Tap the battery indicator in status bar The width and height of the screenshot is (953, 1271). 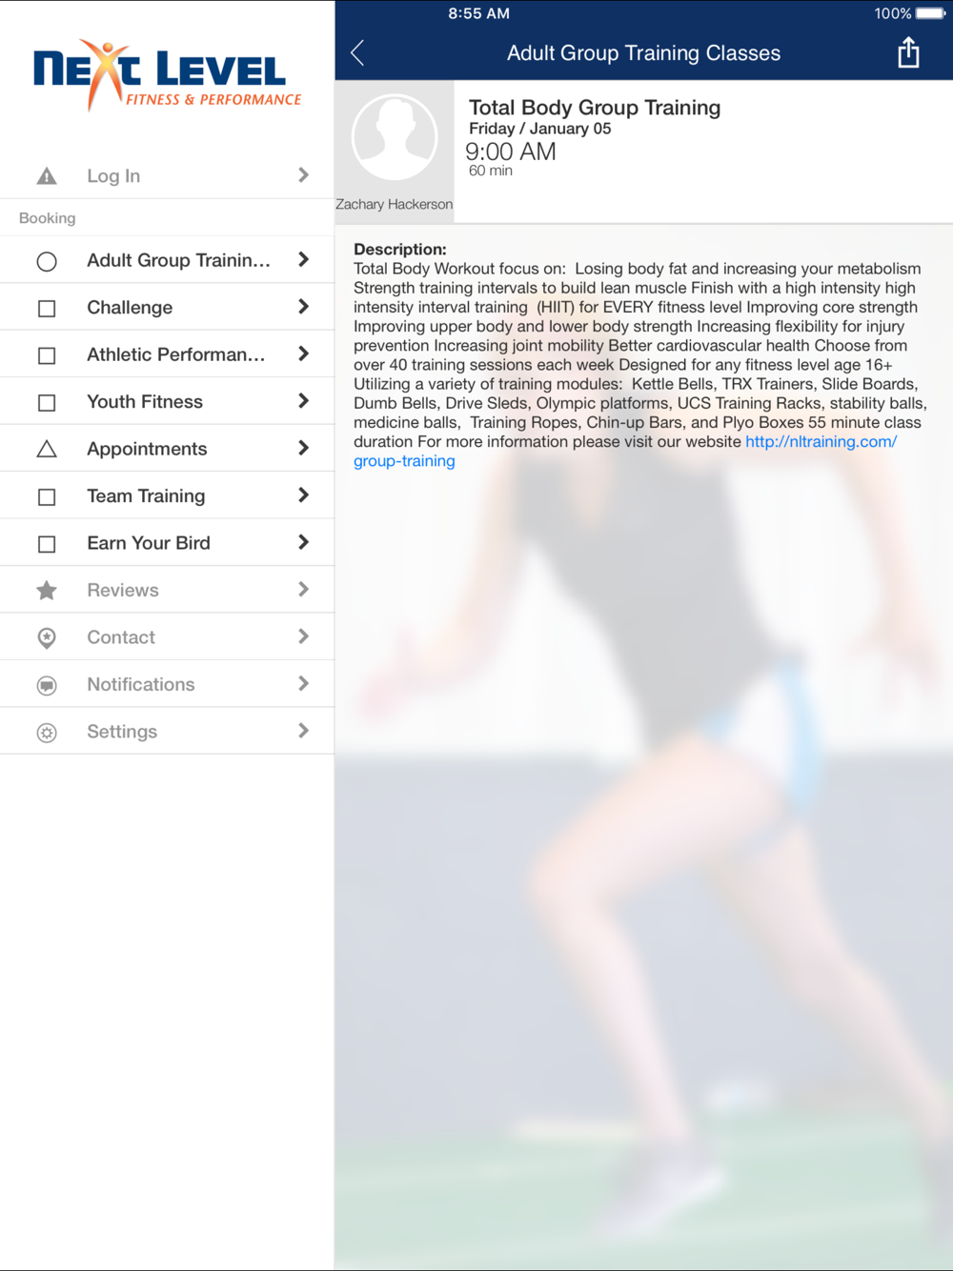coord(931,13)
